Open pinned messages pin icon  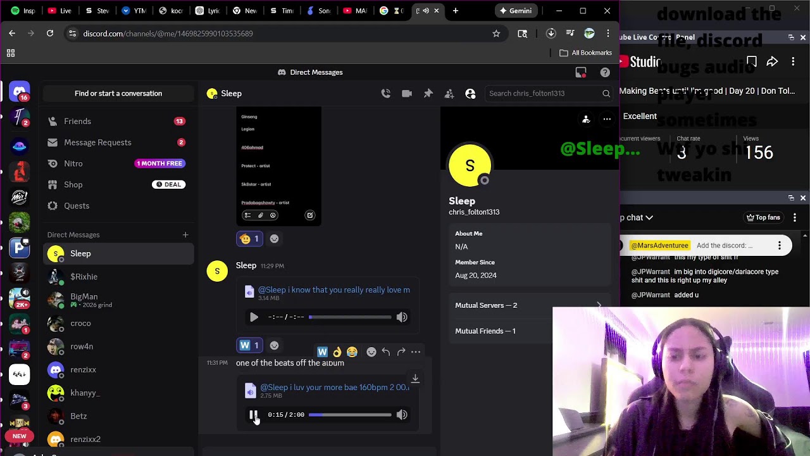click(x=428, y=93)
